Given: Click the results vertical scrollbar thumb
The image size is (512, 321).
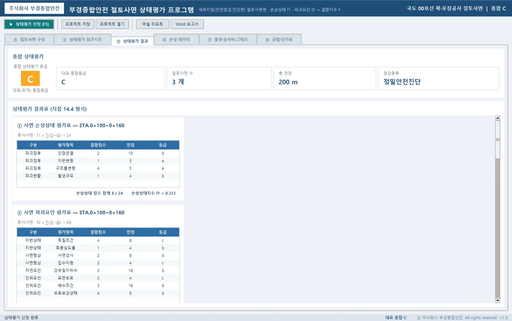Looking at the screenshot, I should pos(498,140).
